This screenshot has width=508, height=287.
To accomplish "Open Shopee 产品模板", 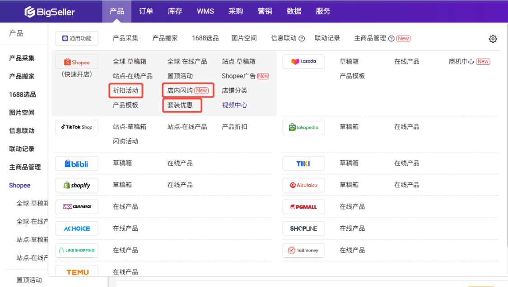I will 126,105.
